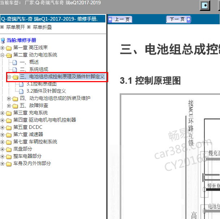The image size is (220, 219).
Task: Expand 第七章 车辆控制系统 plus box
Action: (x=2, y=142)
